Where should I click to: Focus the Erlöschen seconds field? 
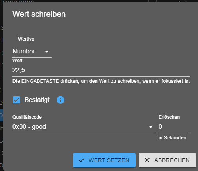click(174, 127)
